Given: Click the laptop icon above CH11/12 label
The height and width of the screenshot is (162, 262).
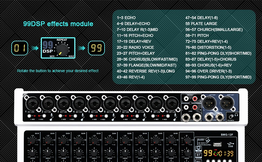Looking at the screenshot, I should pyautogui.click(x=207, y=140).
